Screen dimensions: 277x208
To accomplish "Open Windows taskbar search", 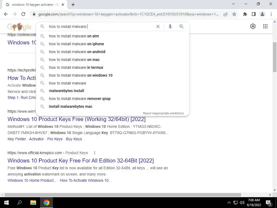I will [19, 203].
